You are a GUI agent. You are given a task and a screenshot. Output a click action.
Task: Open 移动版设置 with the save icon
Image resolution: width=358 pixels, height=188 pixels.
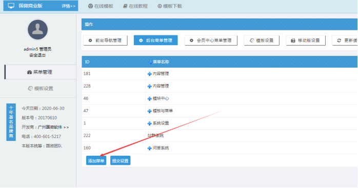pos(306,40)
